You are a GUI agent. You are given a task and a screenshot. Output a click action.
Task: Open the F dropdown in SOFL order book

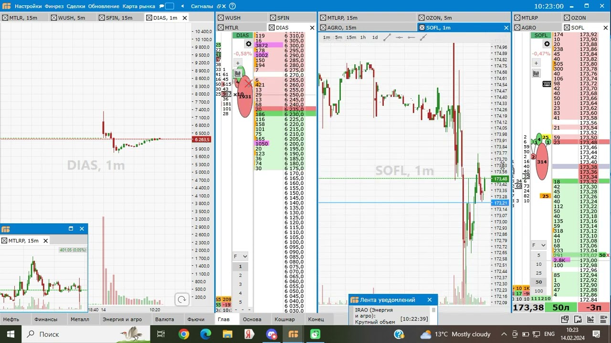(x=539, y=245)
